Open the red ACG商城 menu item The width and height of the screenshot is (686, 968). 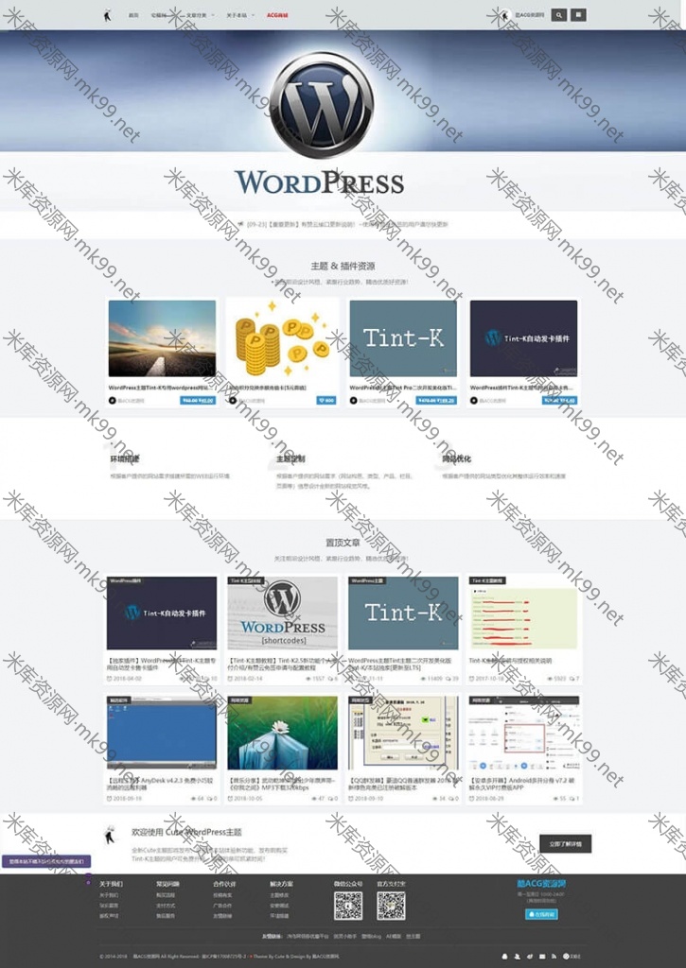tap(277, 15)
